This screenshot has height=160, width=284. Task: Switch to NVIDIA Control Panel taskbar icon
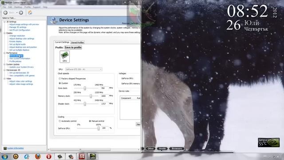click(93, 156)
